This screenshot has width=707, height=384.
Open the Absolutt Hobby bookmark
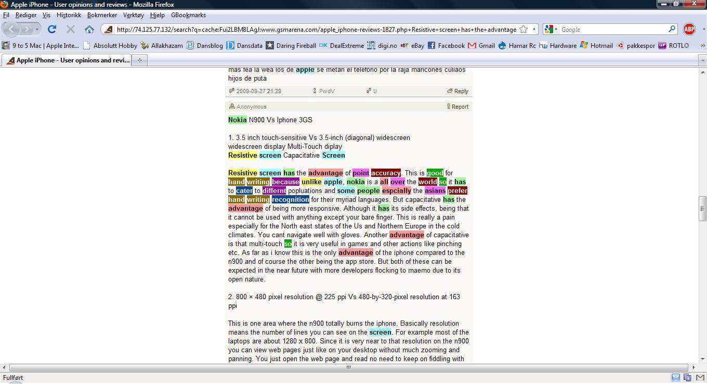[x=110, y=45]
